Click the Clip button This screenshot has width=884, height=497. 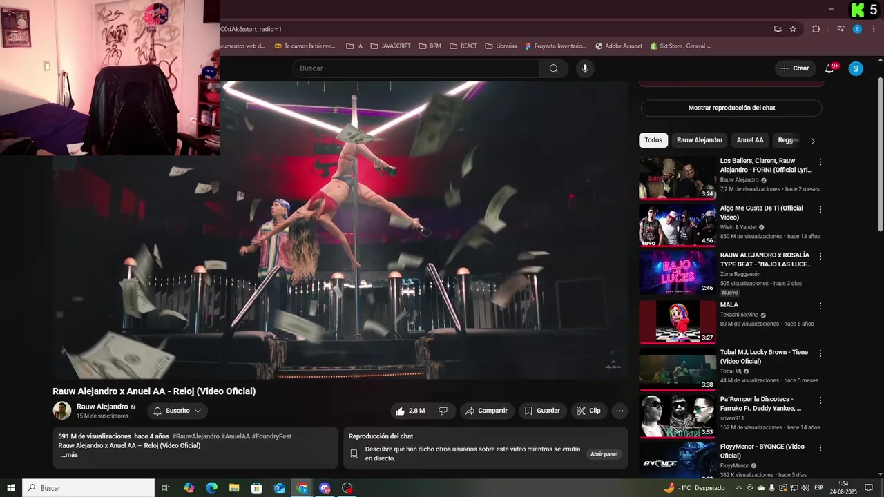[588, 411]
